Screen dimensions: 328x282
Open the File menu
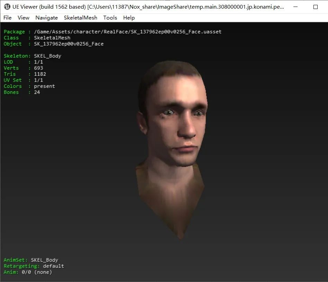tap(8, 18)
